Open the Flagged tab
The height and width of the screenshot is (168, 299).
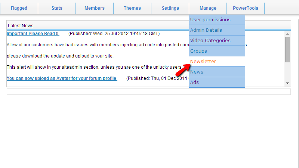(19, 8)
